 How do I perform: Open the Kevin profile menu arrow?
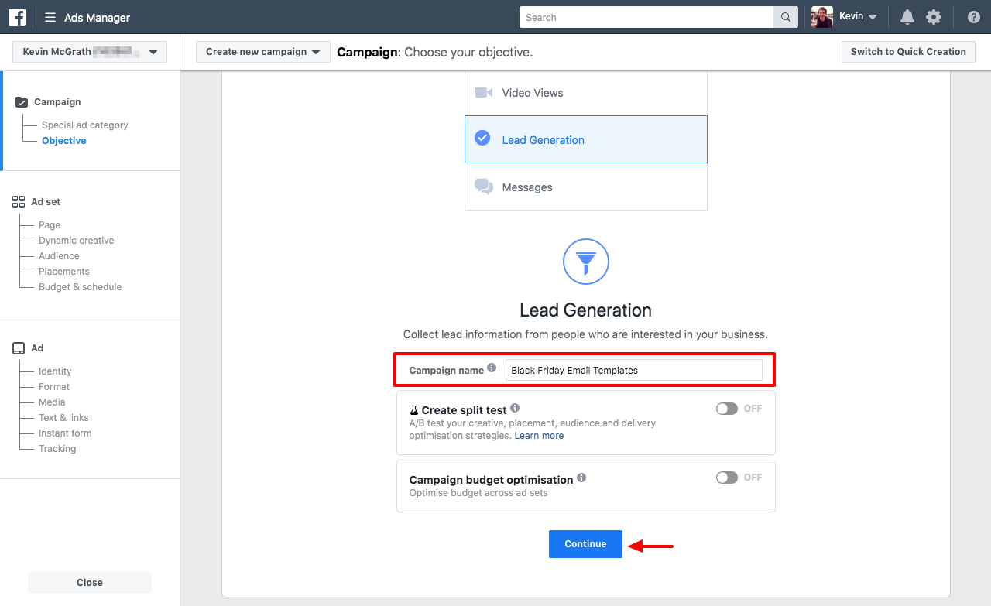click(873, 17)
